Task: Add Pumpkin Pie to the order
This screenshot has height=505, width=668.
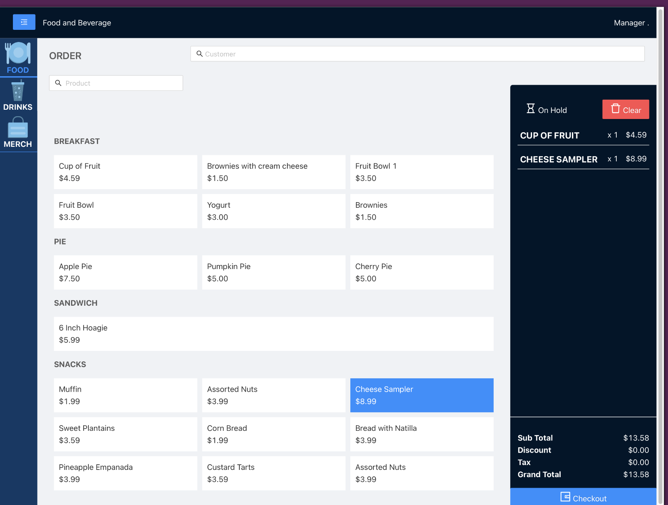Action: tap(273, 272)
